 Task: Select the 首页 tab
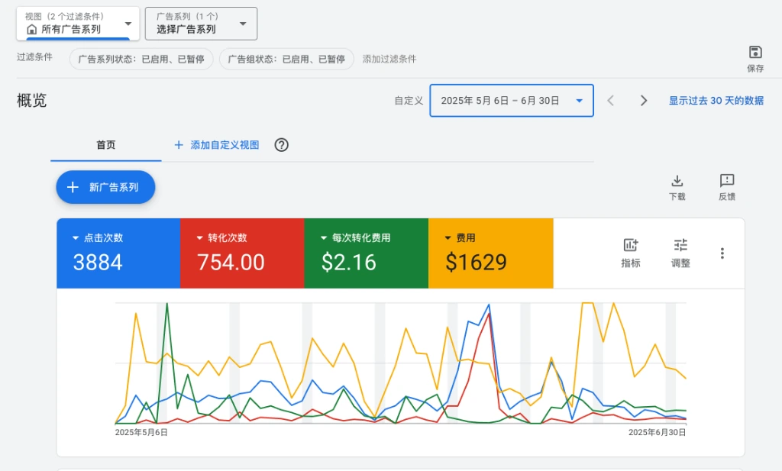[105, 145]
